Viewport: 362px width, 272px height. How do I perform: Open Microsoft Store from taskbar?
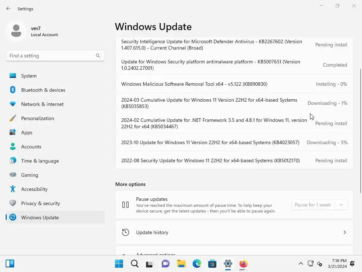click(x=212, y=263)
